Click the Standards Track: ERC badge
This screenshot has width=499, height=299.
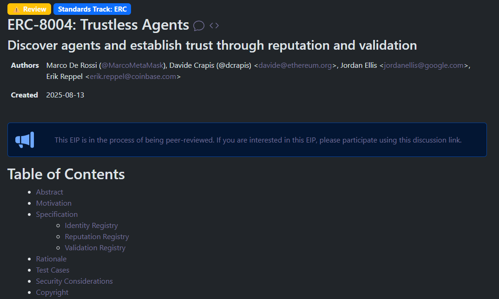92,9
